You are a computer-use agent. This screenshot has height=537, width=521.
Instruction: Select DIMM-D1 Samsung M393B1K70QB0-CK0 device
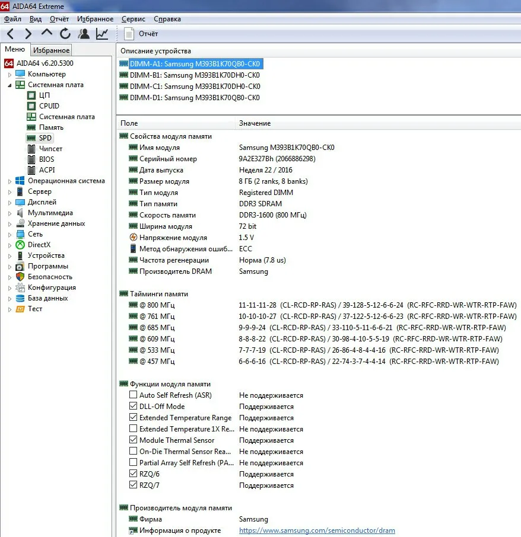(195, 98)
